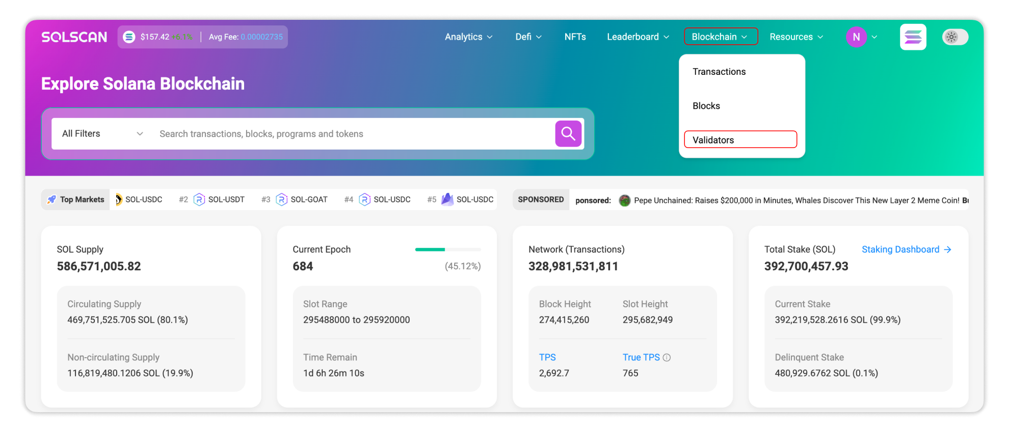The width and height of the screenshot is (1009, 432).
Task: Click the SPONSORED badge
Action: point(541,199)
